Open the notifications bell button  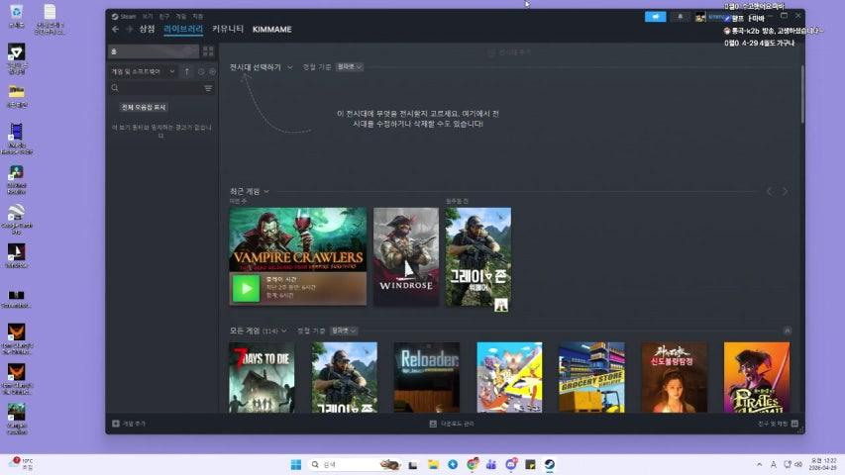coord(681,17)
